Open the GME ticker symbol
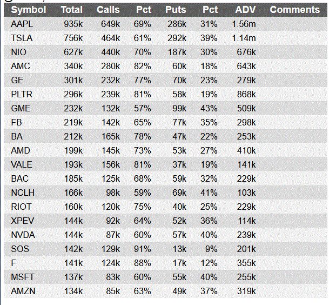The image size is (336, 305). coord(21,108)
